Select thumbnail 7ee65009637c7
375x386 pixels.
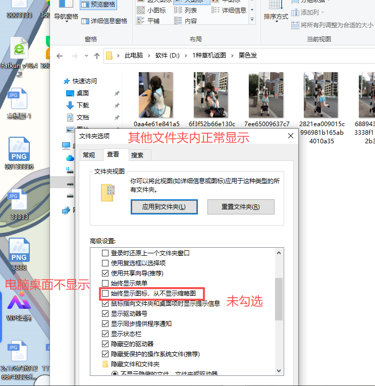pos(266,99)
